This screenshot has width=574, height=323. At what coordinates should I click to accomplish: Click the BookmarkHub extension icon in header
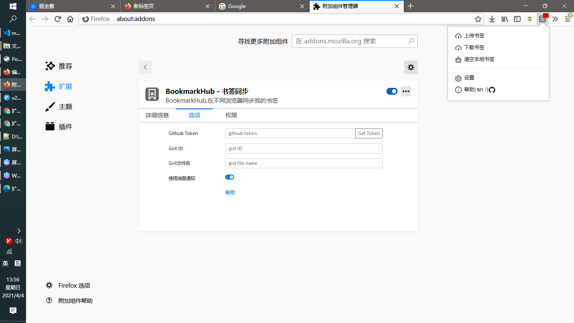(x=152, y=94)
